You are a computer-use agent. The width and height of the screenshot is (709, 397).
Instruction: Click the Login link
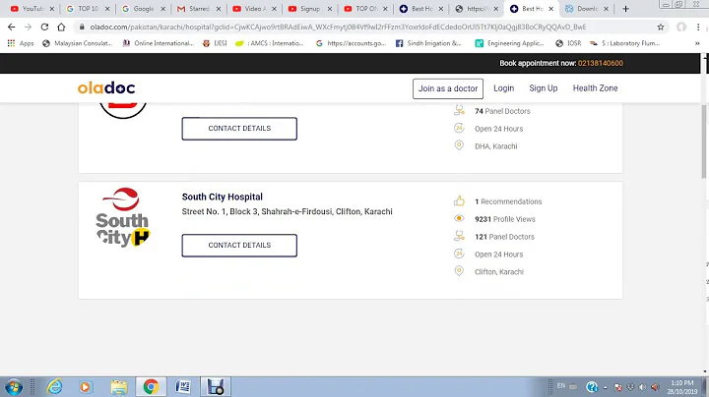[504, 88]
